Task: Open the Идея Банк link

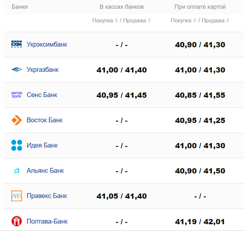Action: coord(42,145)
